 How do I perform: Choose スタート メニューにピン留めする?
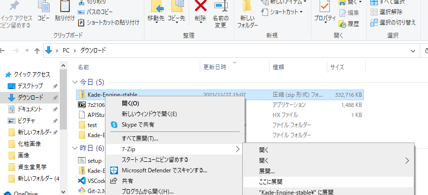tap(175, 159)
